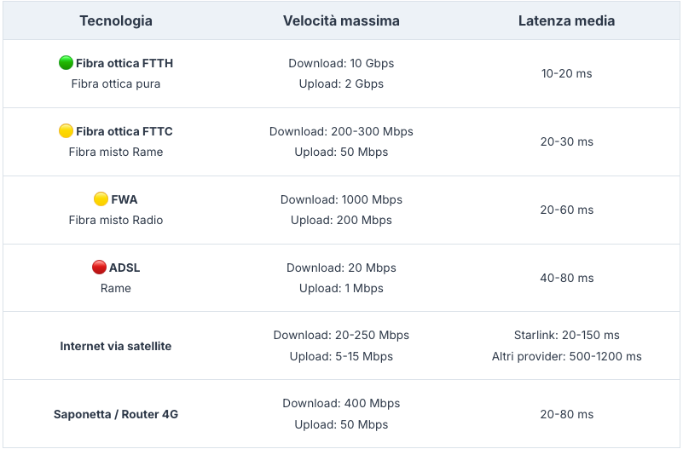Click the Fibra ottica FTTC label
Screen dimensions: 683x449
coord(124,131)
